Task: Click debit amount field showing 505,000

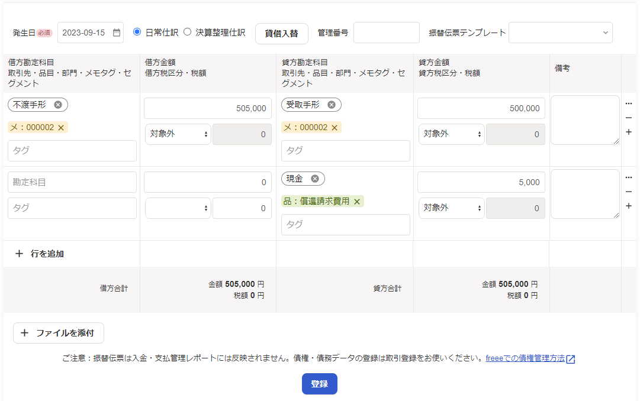Action: [x=208, y=108]
